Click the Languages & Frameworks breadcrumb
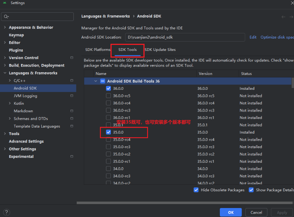 click(106, 16)
